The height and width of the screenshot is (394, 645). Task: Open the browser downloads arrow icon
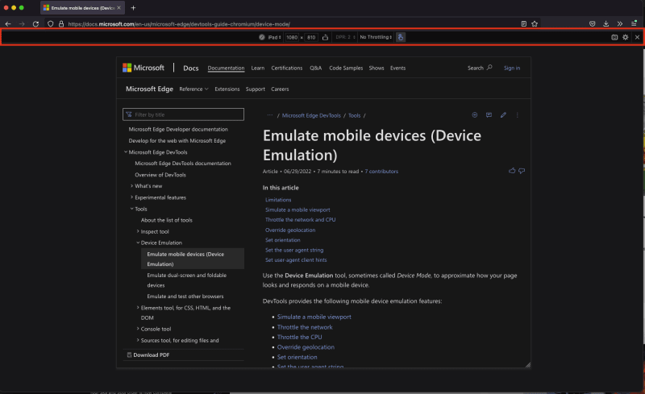coord(606,24)
